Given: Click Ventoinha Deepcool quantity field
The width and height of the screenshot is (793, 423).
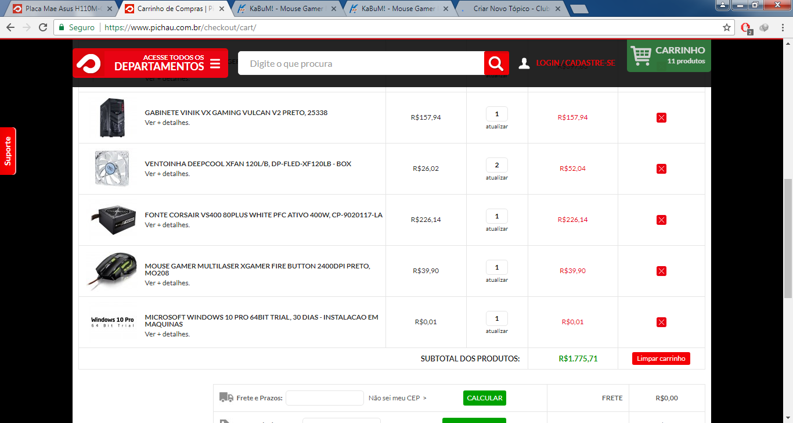Looking at the screenshot, I should coord(497,165).
